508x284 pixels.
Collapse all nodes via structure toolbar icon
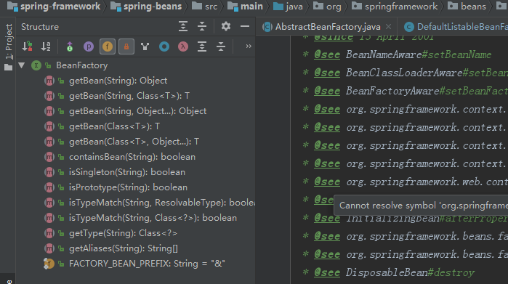pyautogui.click(x=221, y=46)
